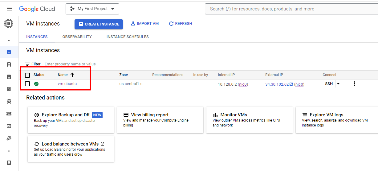Click the us-central1-c zone cell

131,84
